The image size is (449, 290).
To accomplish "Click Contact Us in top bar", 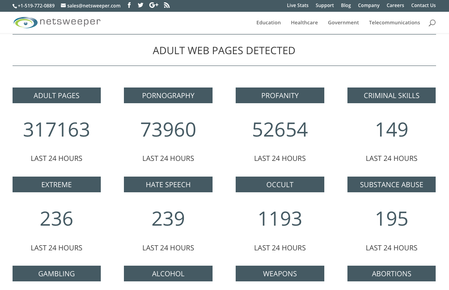I will tap(423, 5).
